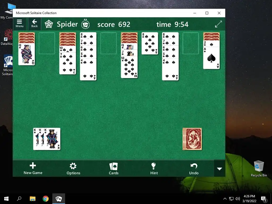Pick the 10 of spades above the 7
This screenshot has width=272, height=204.
tap(67, 49)
